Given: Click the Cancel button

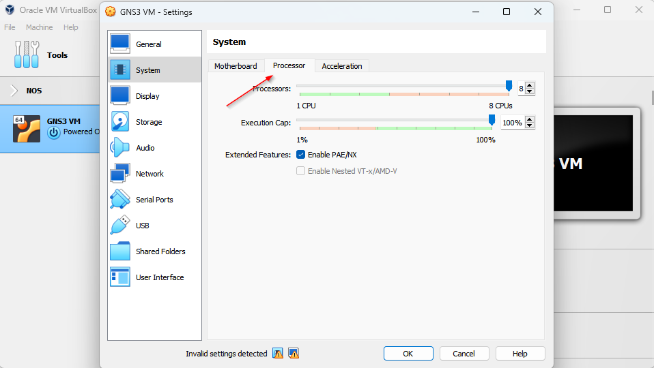Looking at the screenshot, I should tap(464, 354).
